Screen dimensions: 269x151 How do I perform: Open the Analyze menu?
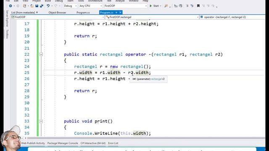(x=120, y=1)
